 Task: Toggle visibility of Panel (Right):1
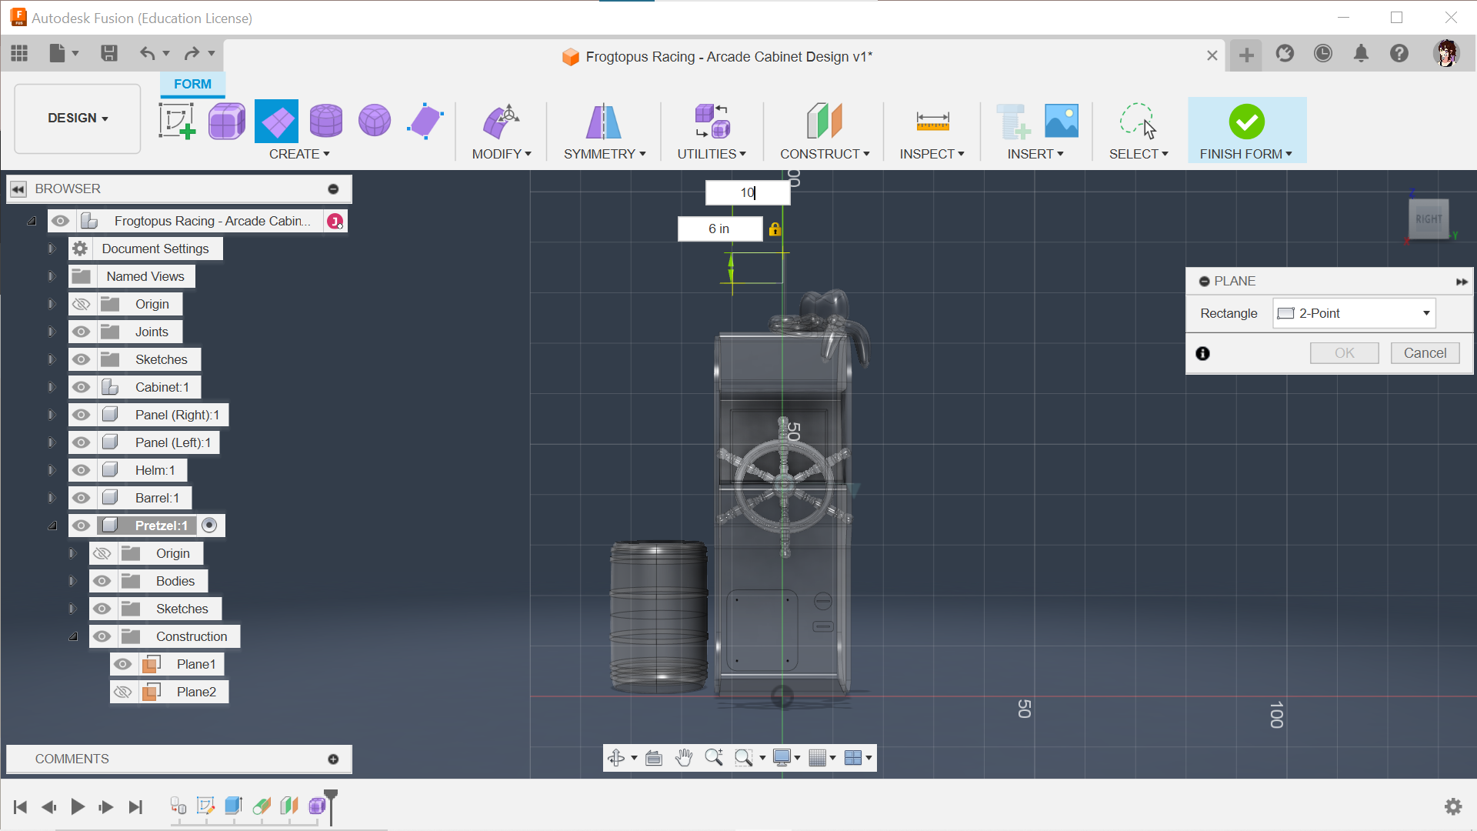80,414
